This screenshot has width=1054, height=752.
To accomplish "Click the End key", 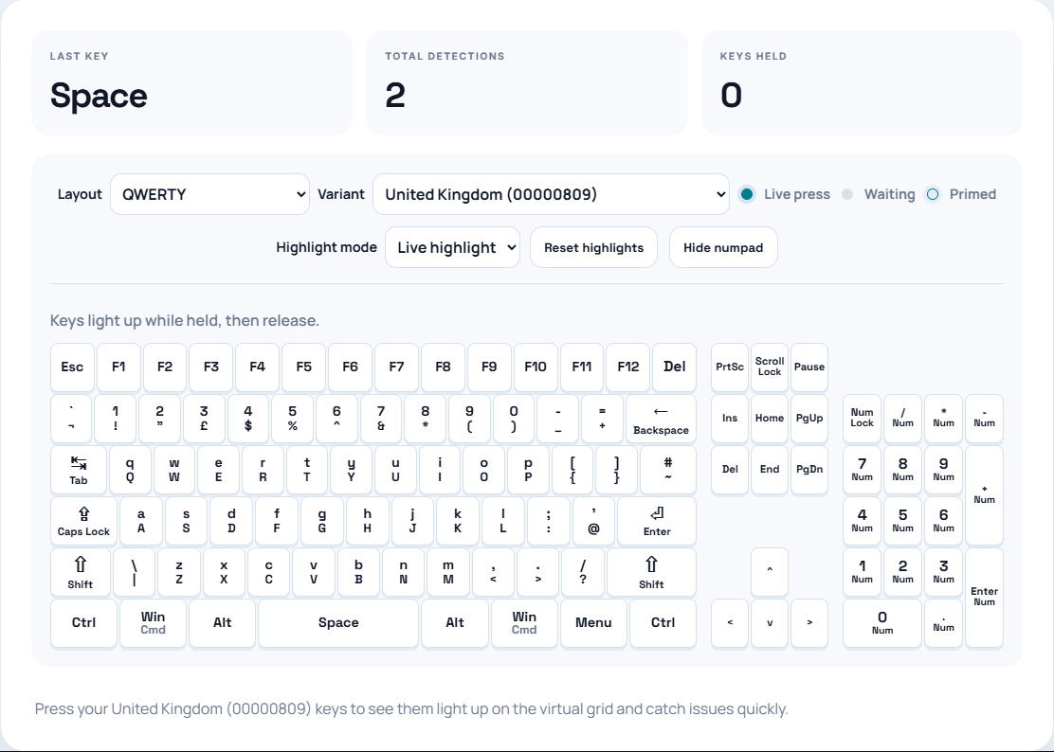I will tap(770, 470).
